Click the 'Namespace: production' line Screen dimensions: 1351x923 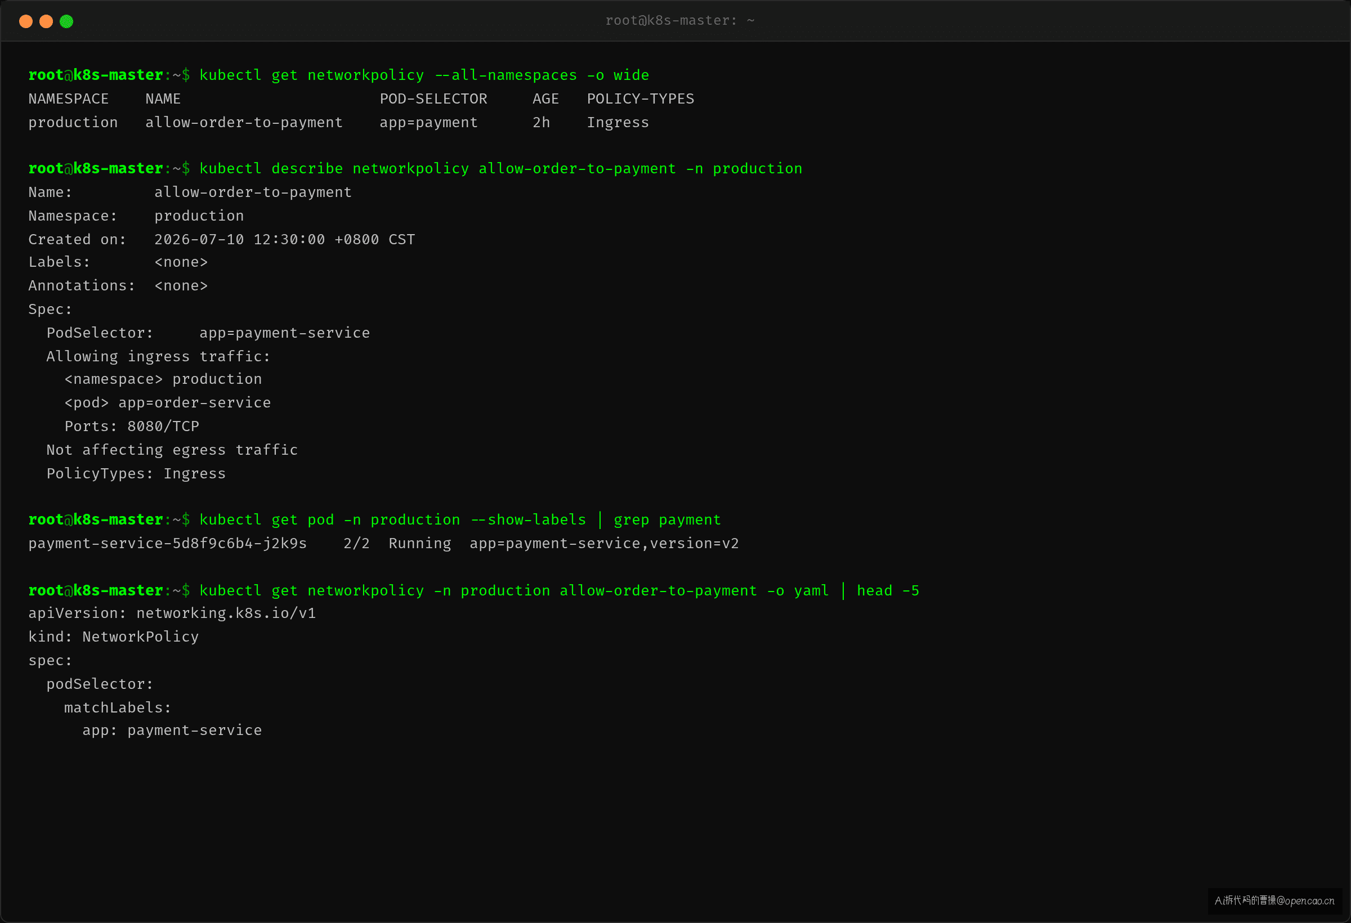tap(136, 216)
